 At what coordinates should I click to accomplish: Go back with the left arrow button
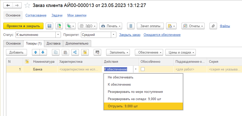8,5
